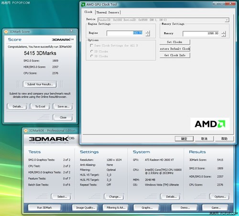
Task: Decrease Memory clock with down arrow
Action: click(224, 35)
